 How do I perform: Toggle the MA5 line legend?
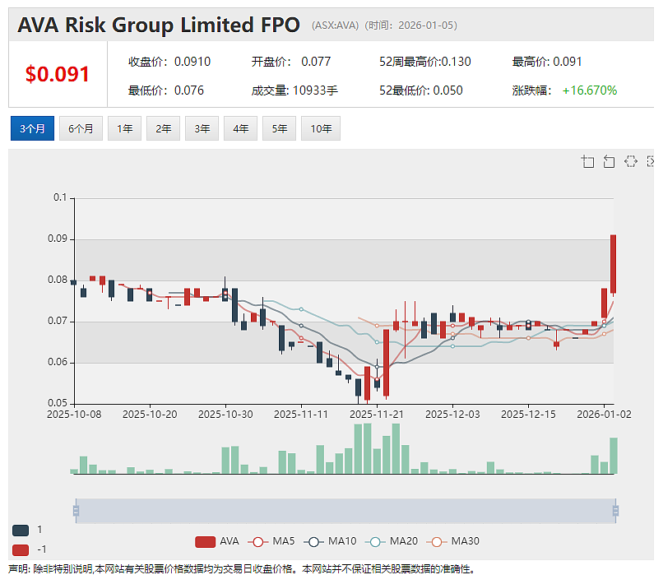pyautogui.click(x=271, y=541)
